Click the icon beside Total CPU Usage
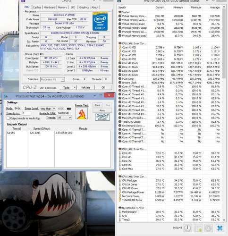 [x=120, y=122]
